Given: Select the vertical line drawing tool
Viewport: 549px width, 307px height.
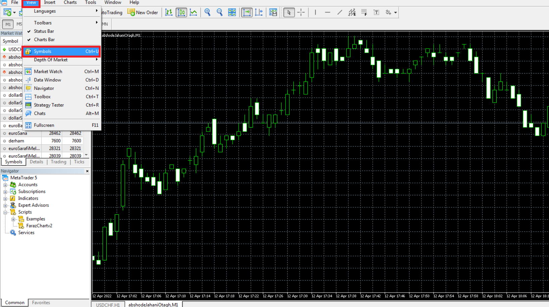Looking at the screenshot, I should coord(315,12).
